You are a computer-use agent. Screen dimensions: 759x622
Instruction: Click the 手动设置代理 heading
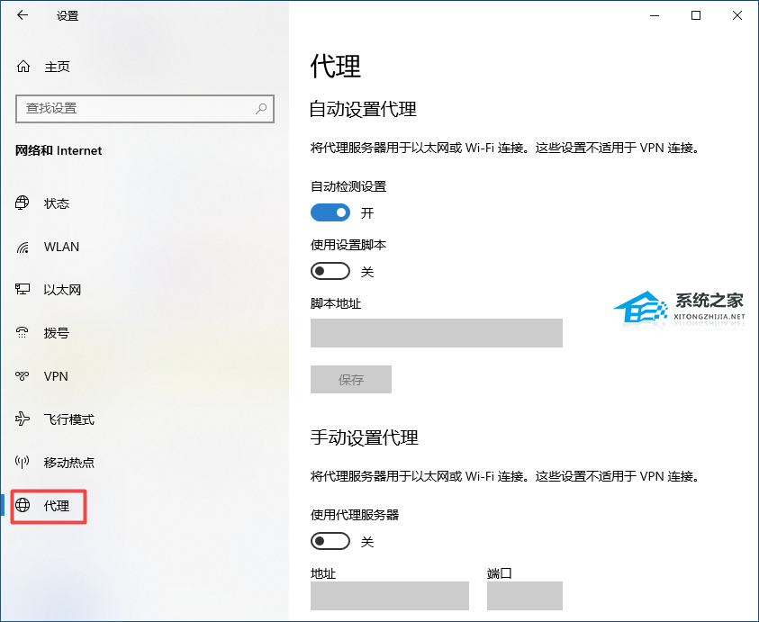click(364, 437)
